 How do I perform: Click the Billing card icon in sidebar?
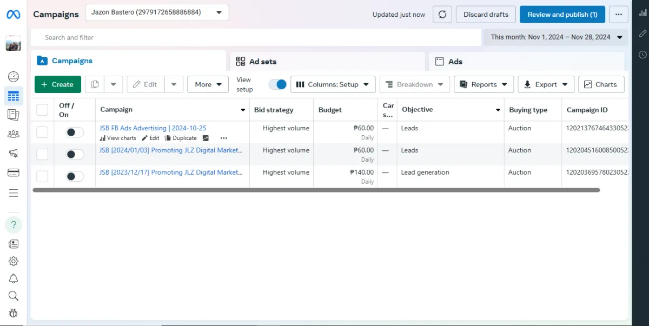[x=14, y=173]
